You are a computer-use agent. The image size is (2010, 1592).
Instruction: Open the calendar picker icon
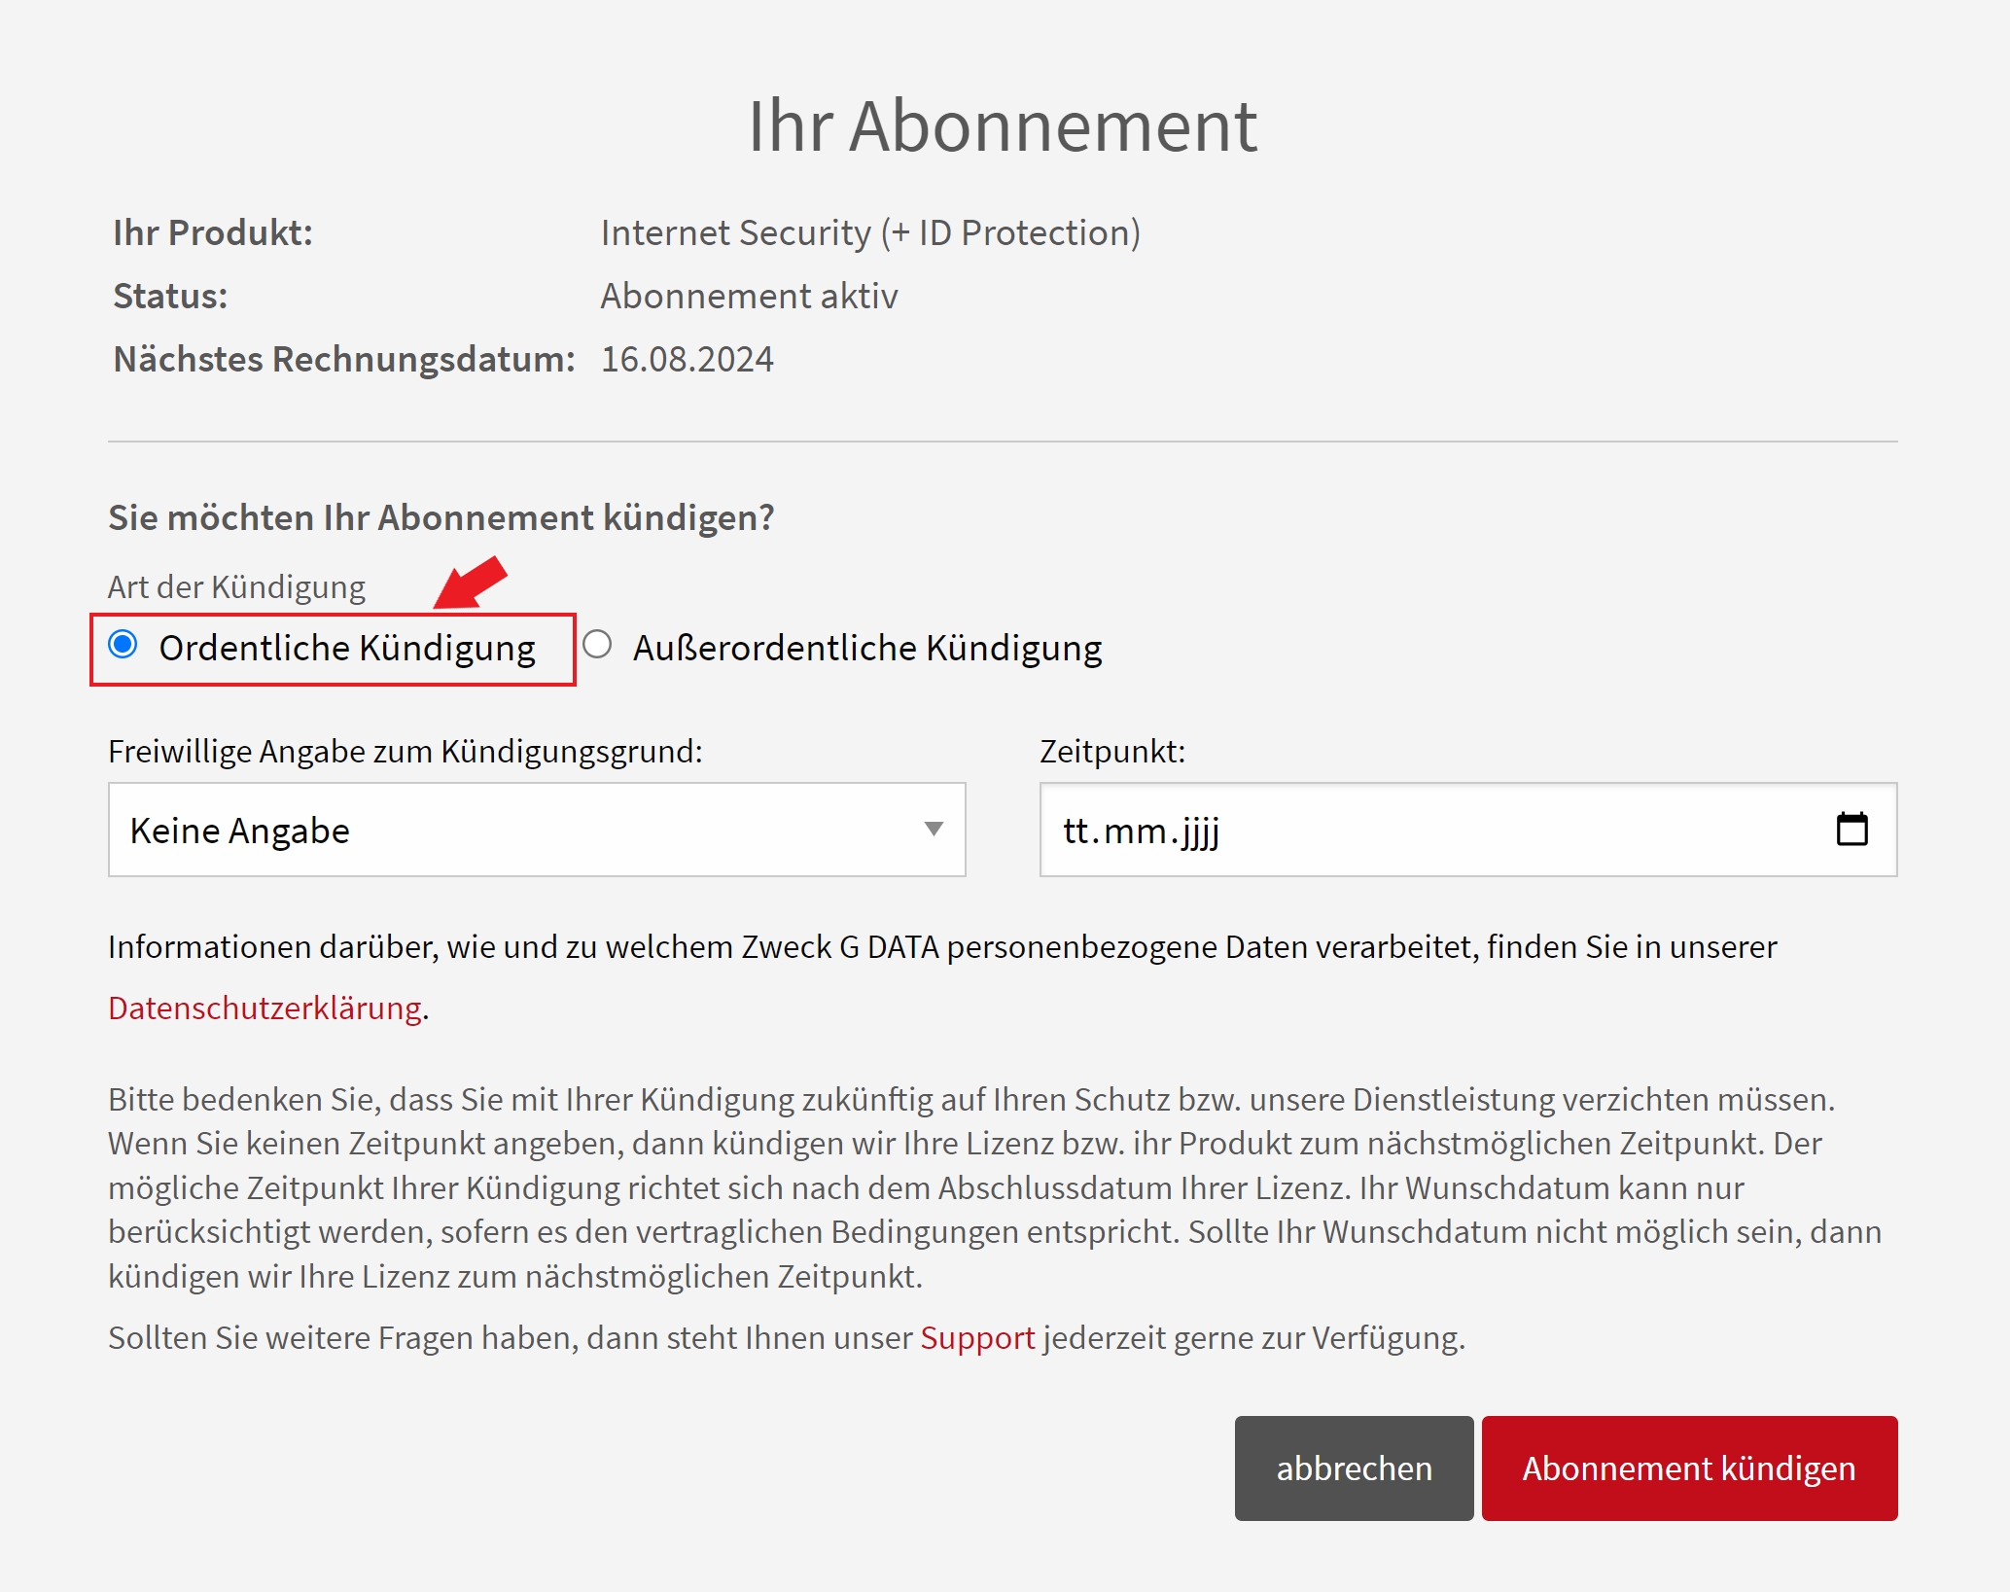point(1851,830)
